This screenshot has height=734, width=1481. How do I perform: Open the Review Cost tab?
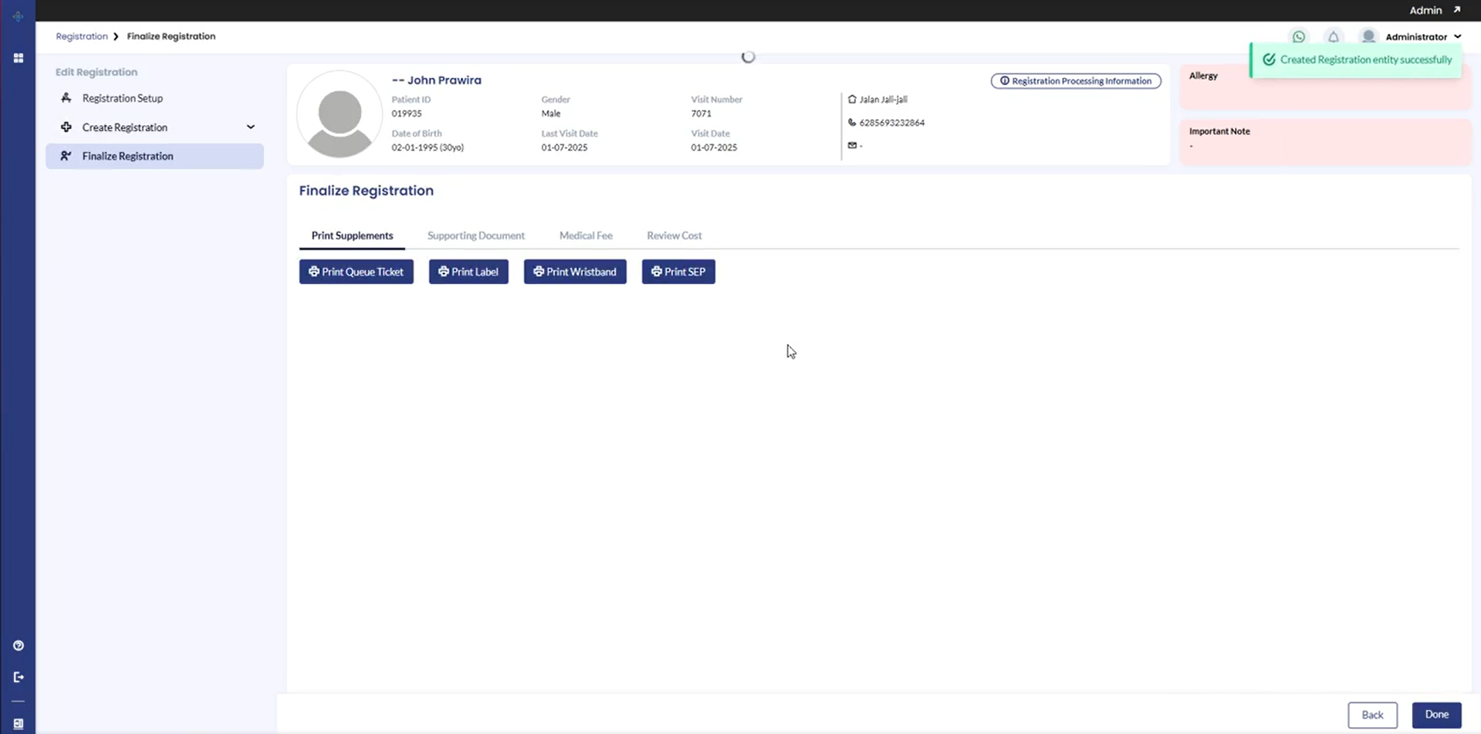pyautogui.click(x=675, y=235)
